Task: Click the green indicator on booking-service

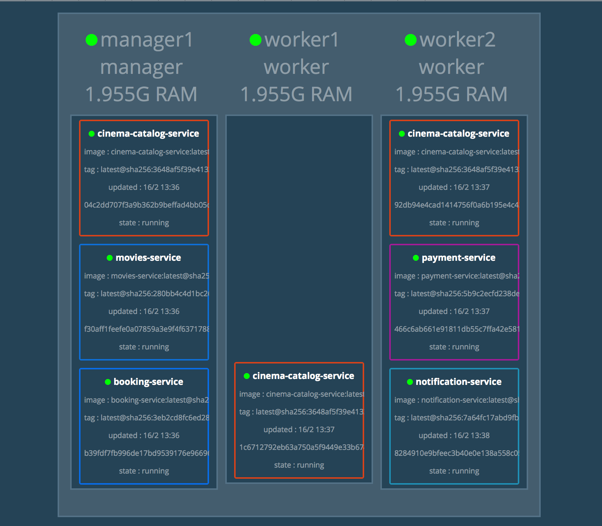Action: [108, 382]
